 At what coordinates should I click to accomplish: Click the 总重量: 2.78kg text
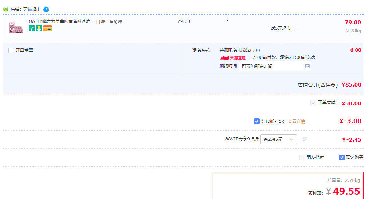tap(344, 180)
